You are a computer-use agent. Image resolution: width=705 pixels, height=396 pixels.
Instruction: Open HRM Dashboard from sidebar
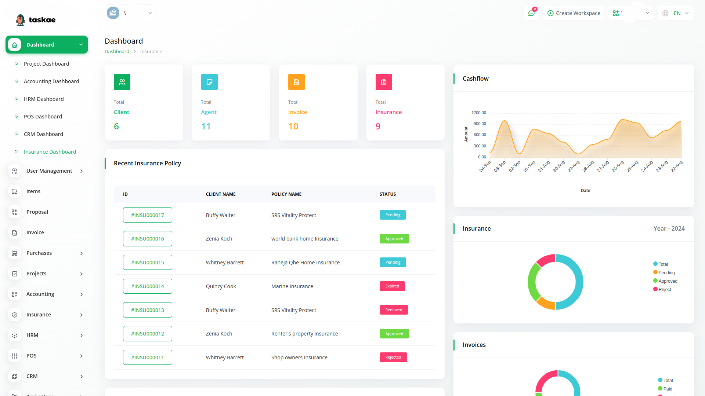click(x=44, y=99)
